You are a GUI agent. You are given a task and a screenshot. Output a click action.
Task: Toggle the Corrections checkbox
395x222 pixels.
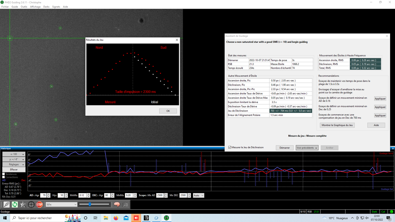tap(4, 177)
